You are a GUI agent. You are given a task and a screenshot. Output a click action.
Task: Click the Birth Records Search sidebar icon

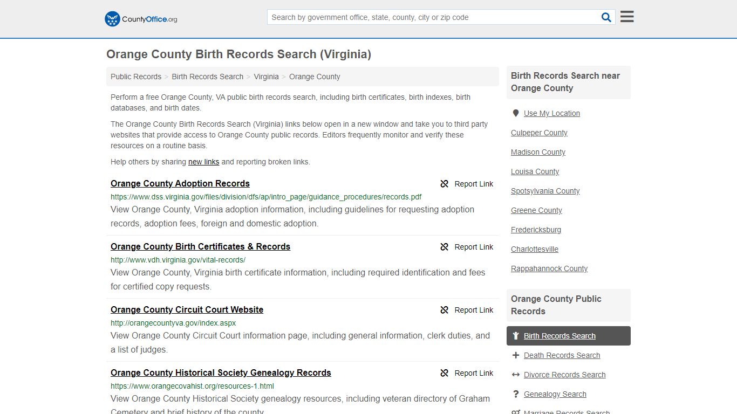click(516, 336)
